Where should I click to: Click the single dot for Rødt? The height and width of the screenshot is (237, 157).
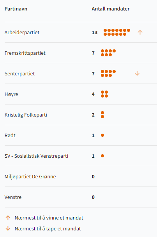(x=102, y=135)
